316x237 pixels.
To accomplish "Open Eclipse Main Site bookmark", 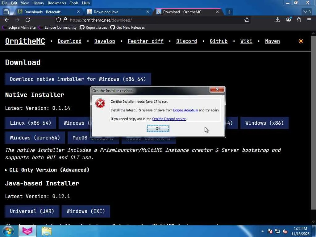I will tap(19, 27).
